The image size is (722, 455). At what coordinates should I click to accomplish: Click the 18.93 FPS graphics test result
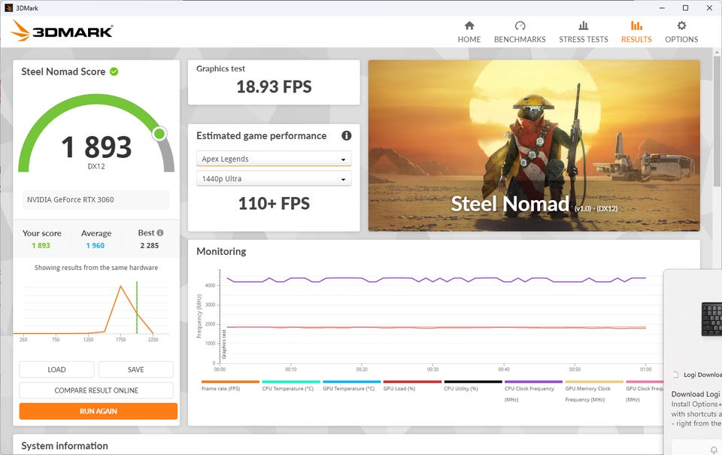tap(274, 86)
